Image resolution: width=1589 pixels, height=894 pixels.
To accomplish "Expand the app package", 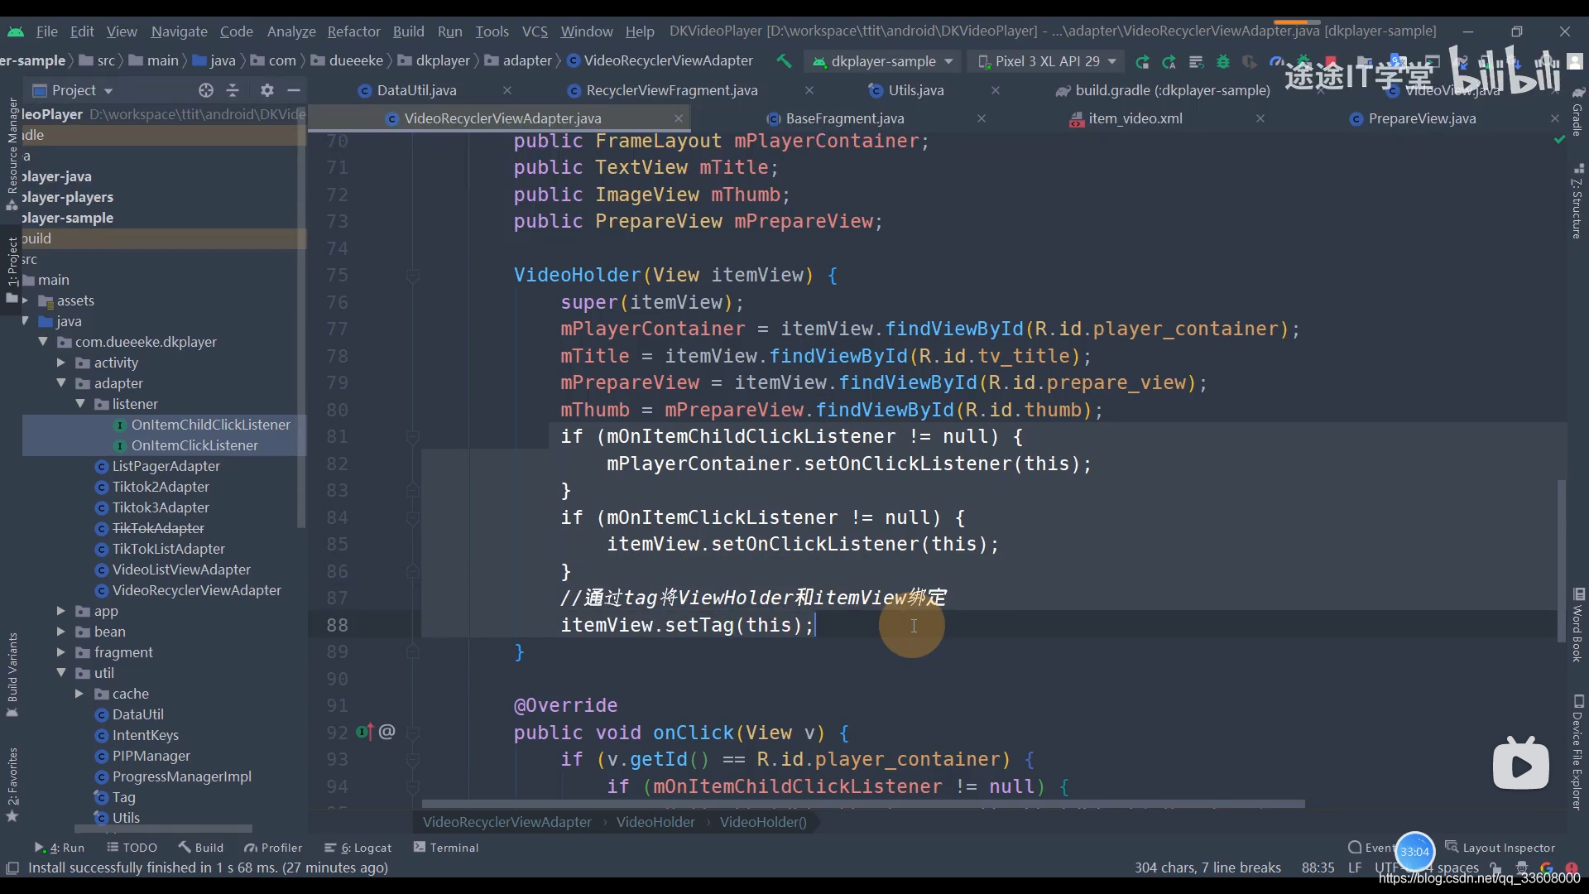I will [x=61, y=611].
